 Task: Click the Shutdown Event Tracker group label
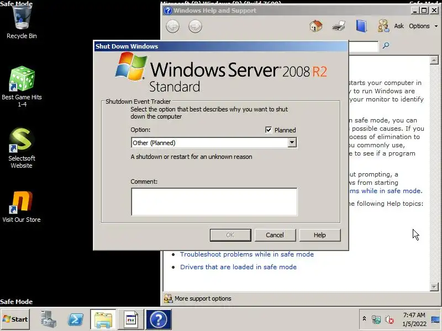[x=138, y=102]
